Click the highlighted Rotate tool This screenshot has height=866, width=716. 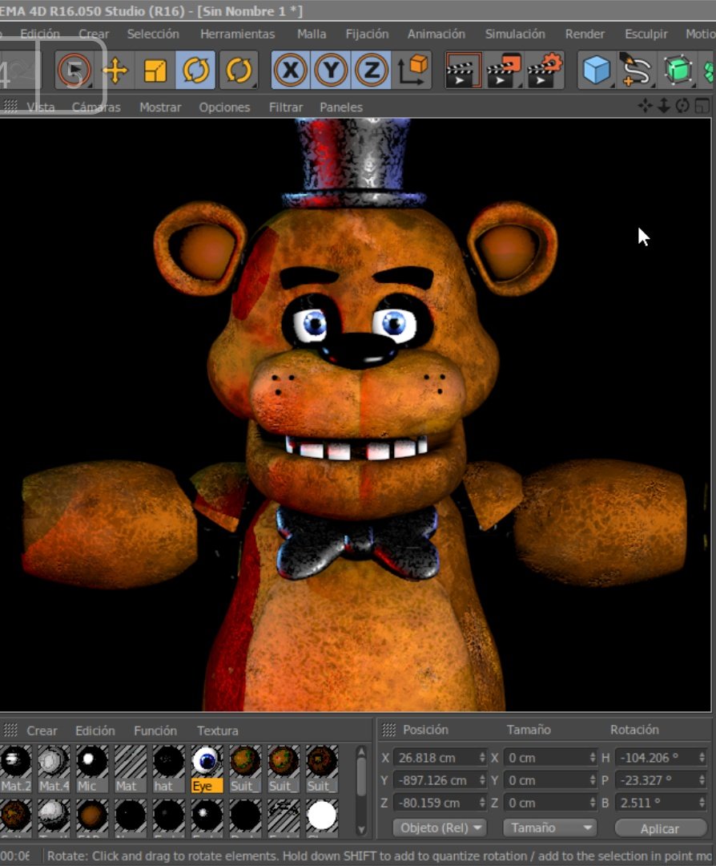click(196, 71)
